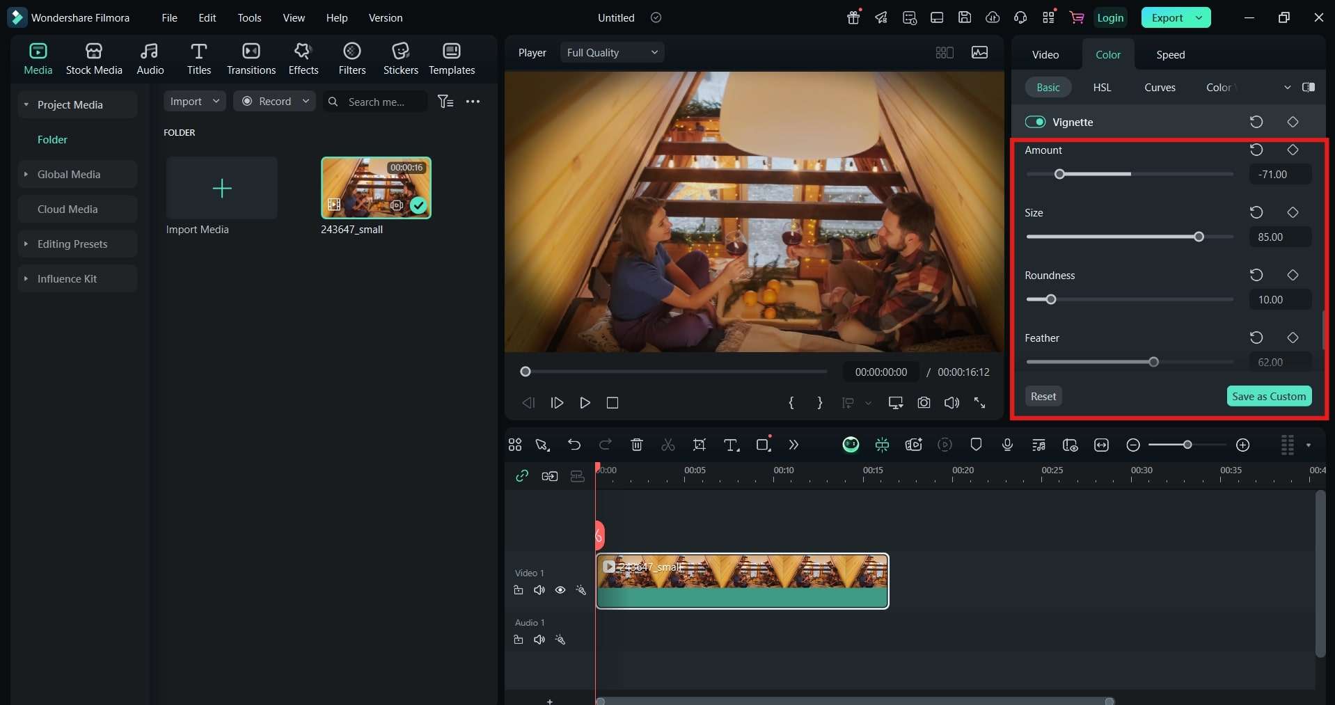
Task: Open the Stock Media tab
Action: click(x=94, y=58)
